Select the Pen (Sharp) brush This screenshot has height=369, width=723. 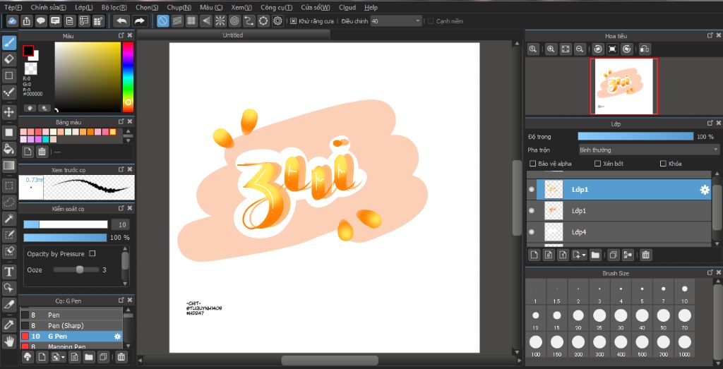pyautogui.click(x=71, y=326)
